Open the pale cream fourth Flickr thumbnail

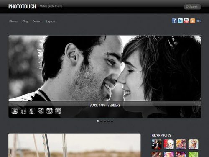pyautogui.click(x=193, y=144)
